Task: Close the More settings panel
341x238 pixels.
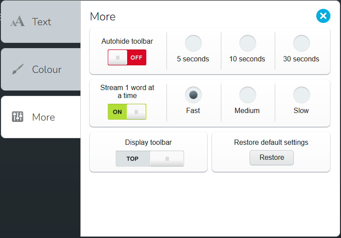Action: pos(323,16)
